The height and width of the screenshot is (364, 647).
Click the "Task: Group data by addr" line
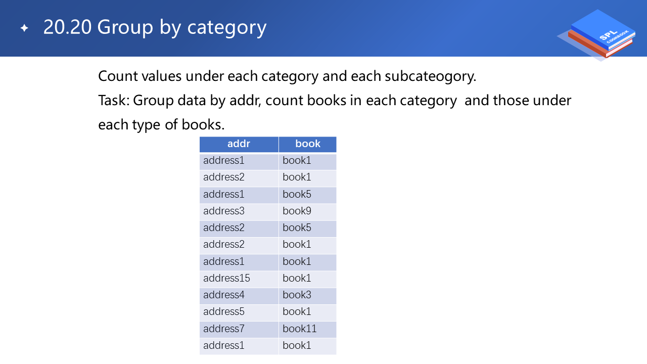(x=334, y=100)
